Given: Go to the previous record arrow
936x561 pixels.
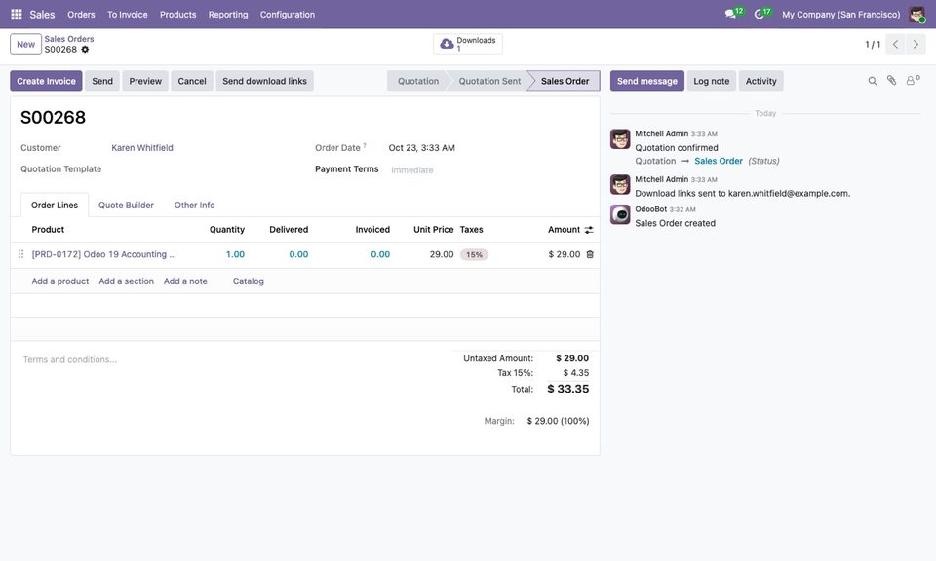Looking at the screenshot, I should [x=895, y=44].
